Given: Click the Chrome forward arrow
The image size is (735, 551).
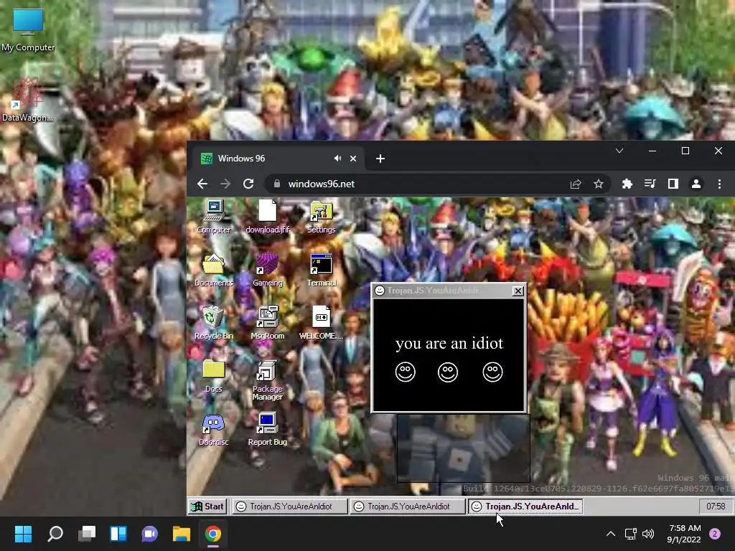Looking at the screenshot, I should 225,184.
